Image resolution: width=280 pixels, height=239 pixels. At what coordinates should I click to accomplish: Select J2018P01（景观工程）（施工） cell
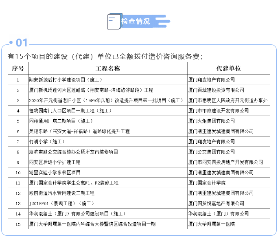tap(108, 204)
